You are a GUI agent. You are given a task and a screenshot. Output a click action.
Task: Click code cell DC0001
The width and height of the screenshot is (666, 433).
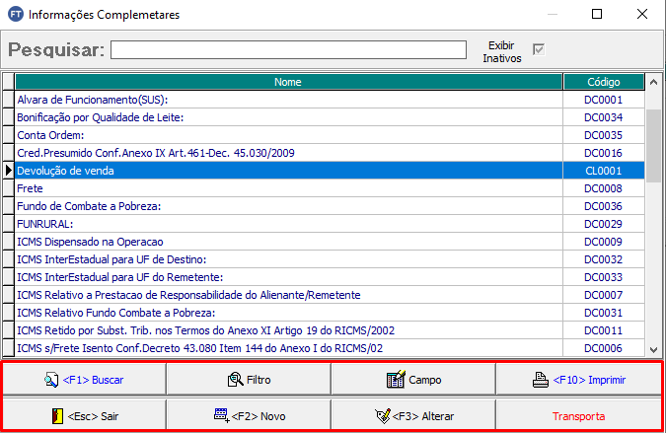coord(604,100)
